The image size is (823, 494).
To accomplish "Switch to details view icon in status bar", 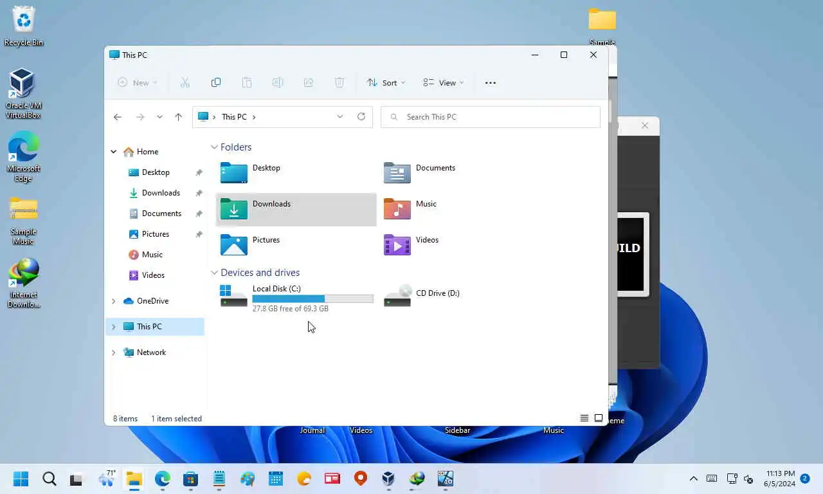I will coord(584,418).
